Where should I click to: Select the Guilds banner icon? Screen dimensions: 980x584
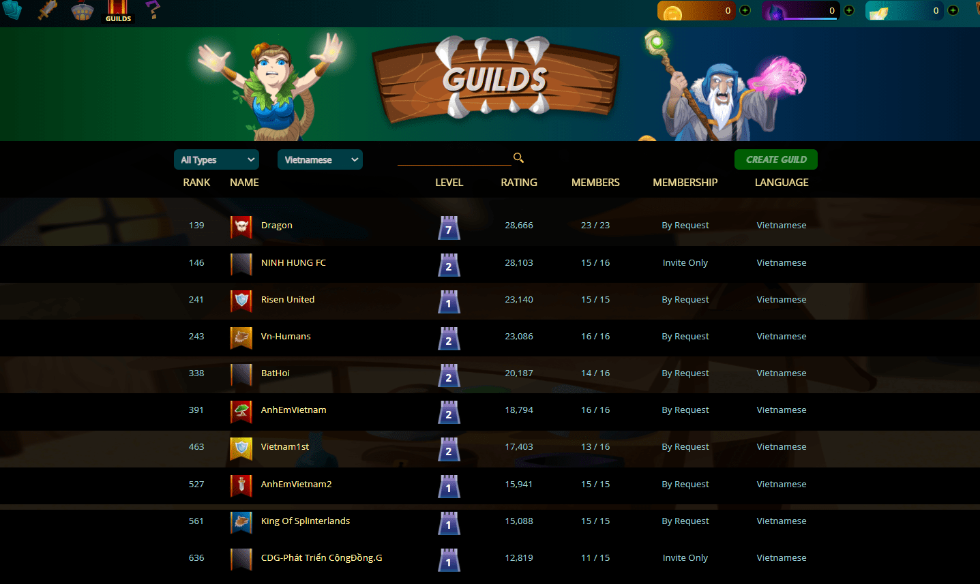pyautogui.click(x=118, y=11)
